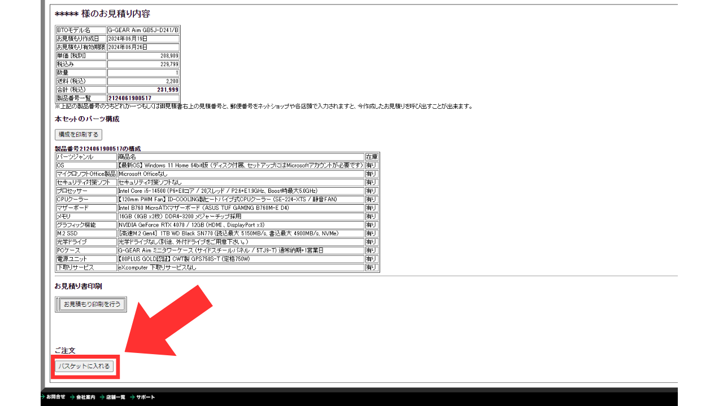Click the Windows 11 Home OS row
The width and height of the screenshot is (723, 406).
point(240,166)
